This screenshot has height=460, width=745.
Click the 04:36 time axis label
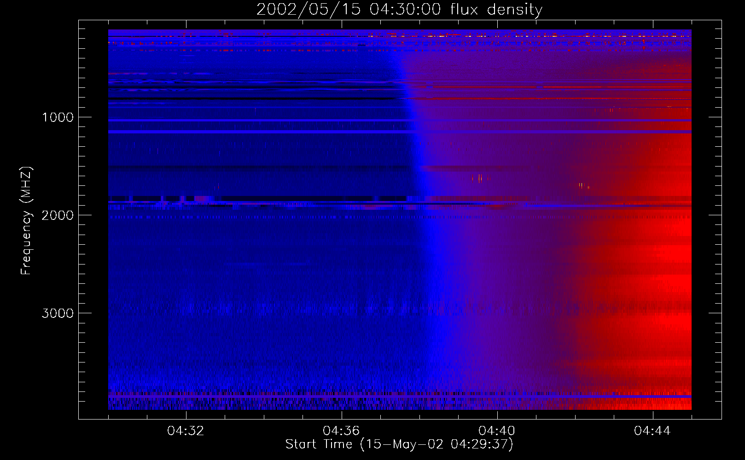pos(341,431)
